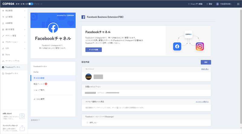Screen dimensions: 242x134
Task: Click the blue 設定 button beside 設定内容
Action: (206, 62)
